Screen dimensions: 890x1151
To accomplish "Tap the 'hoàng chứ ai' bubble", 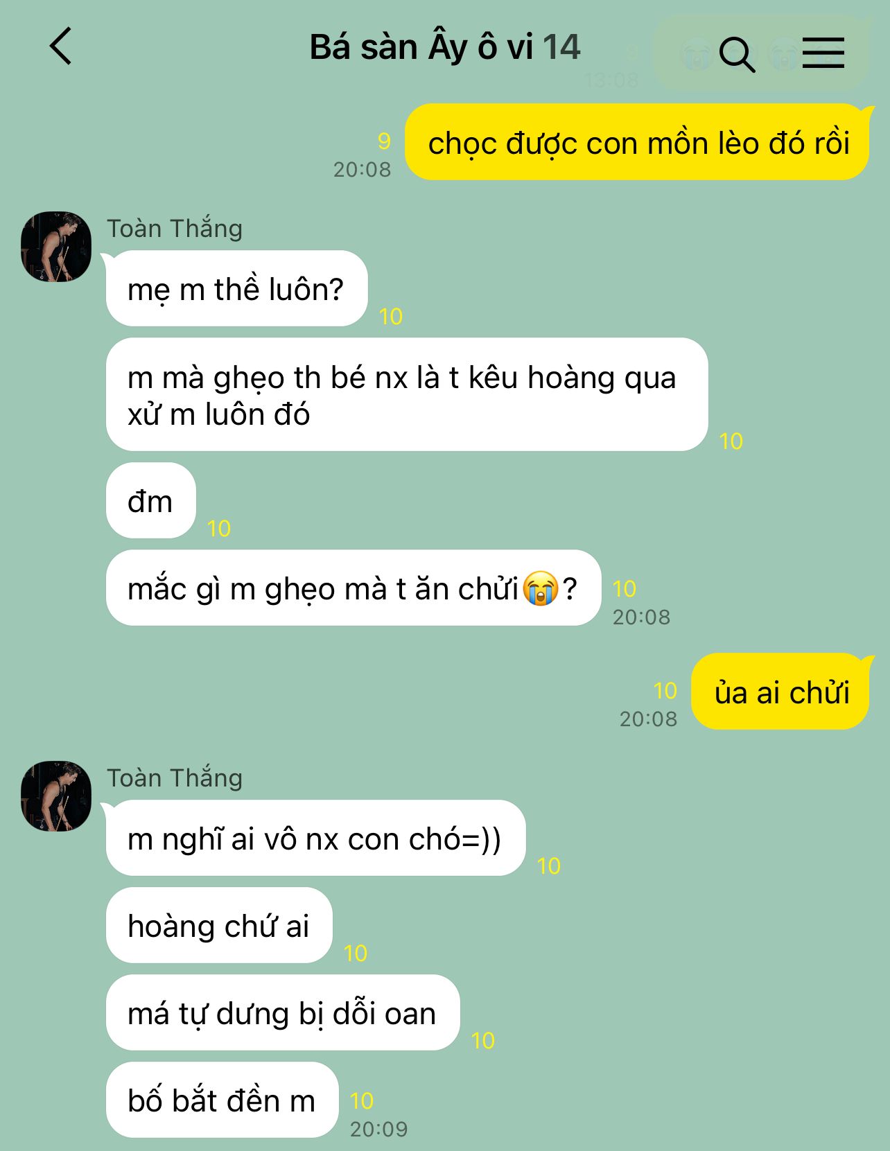I will point(219,925).
